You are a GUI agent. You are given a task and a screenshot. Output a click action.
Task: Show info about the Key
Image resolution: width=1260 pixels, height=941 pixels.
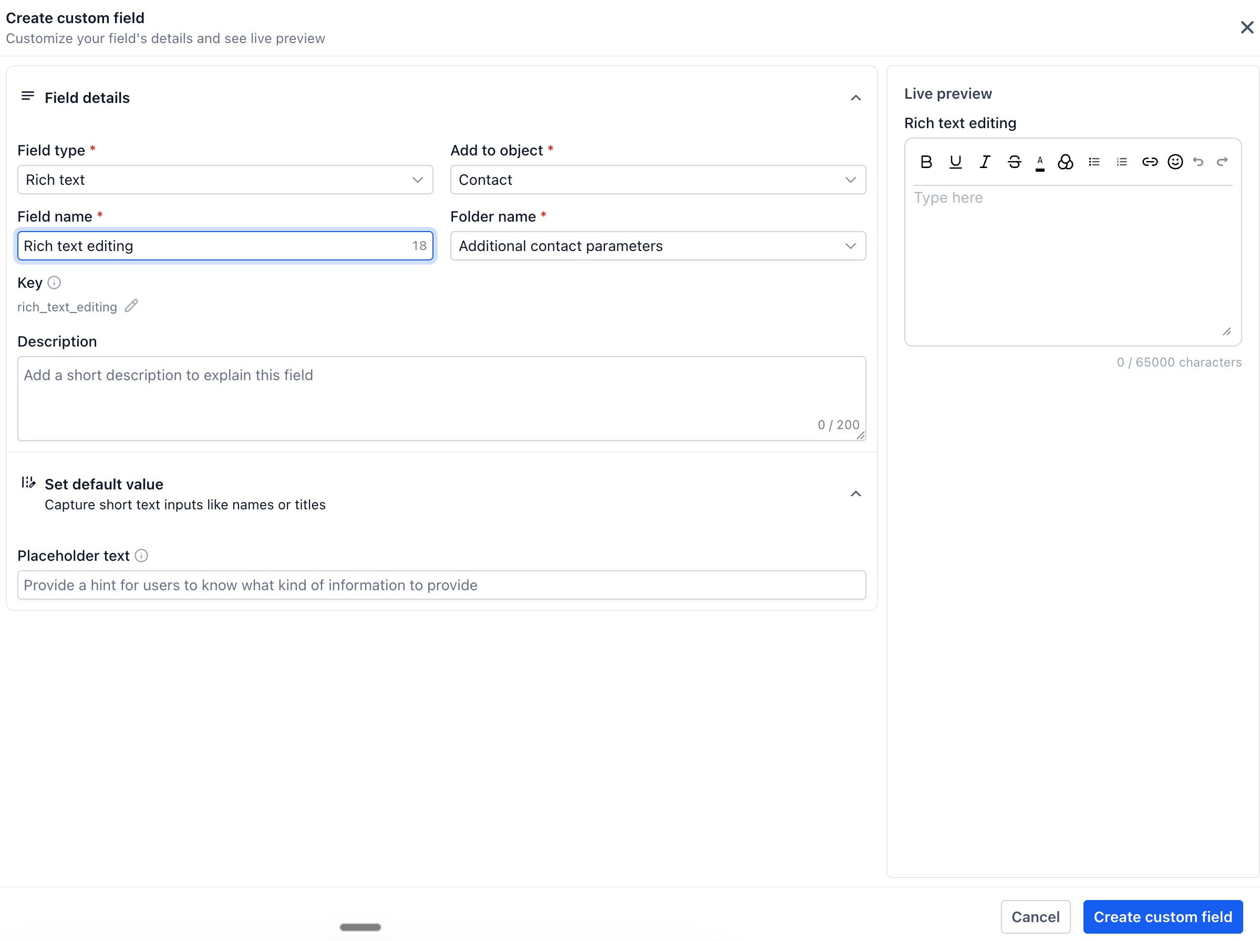point(54,283)
